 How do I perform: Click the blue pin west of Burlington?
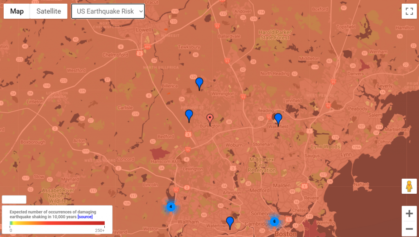coord(189,115)
